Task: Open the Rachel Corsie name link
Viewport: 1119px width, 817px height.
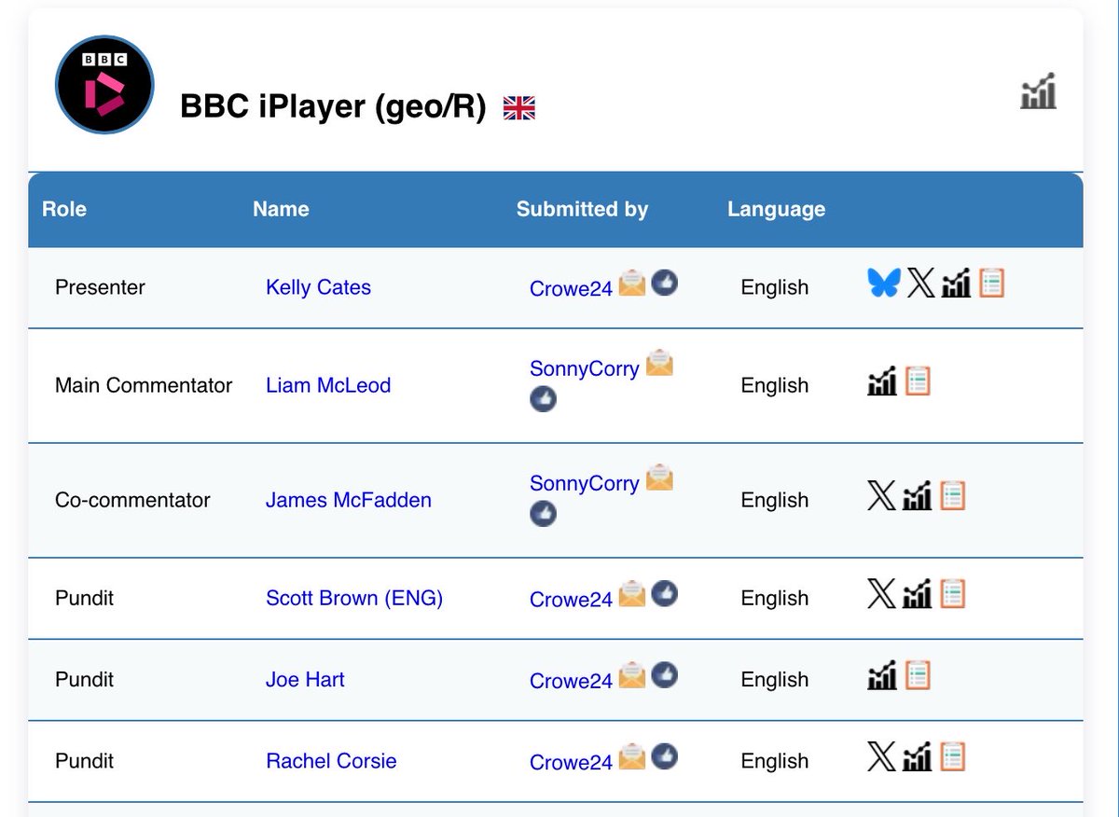Action: (x=331, y=761)
